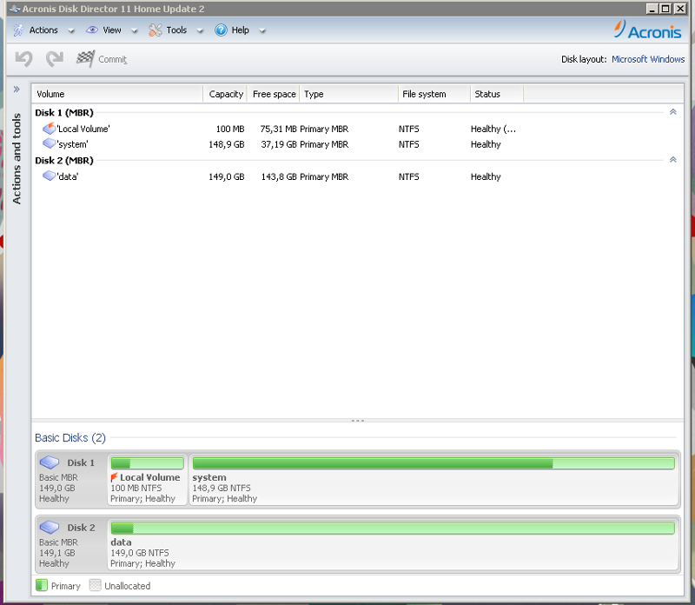This screenshot has height=605, width=695.
Task: Click the Disk 2 drive icon
Action: tap(50, 527)
